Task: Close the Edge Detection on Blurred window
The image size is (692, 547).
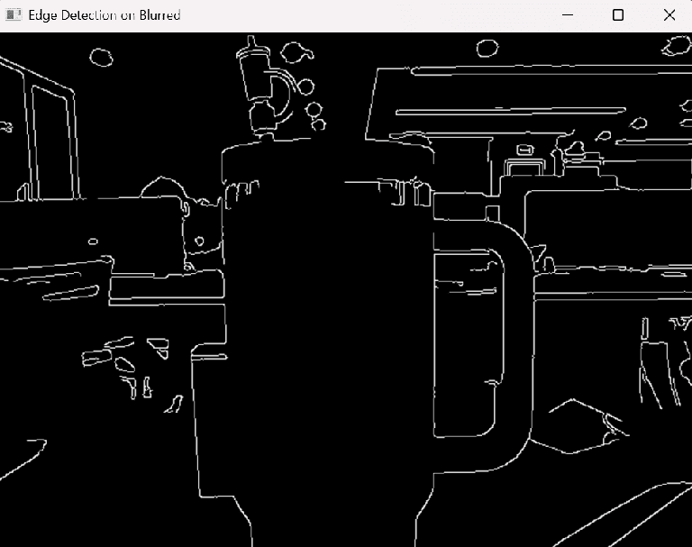Action: pyautogui.click(x=669, y=15)
